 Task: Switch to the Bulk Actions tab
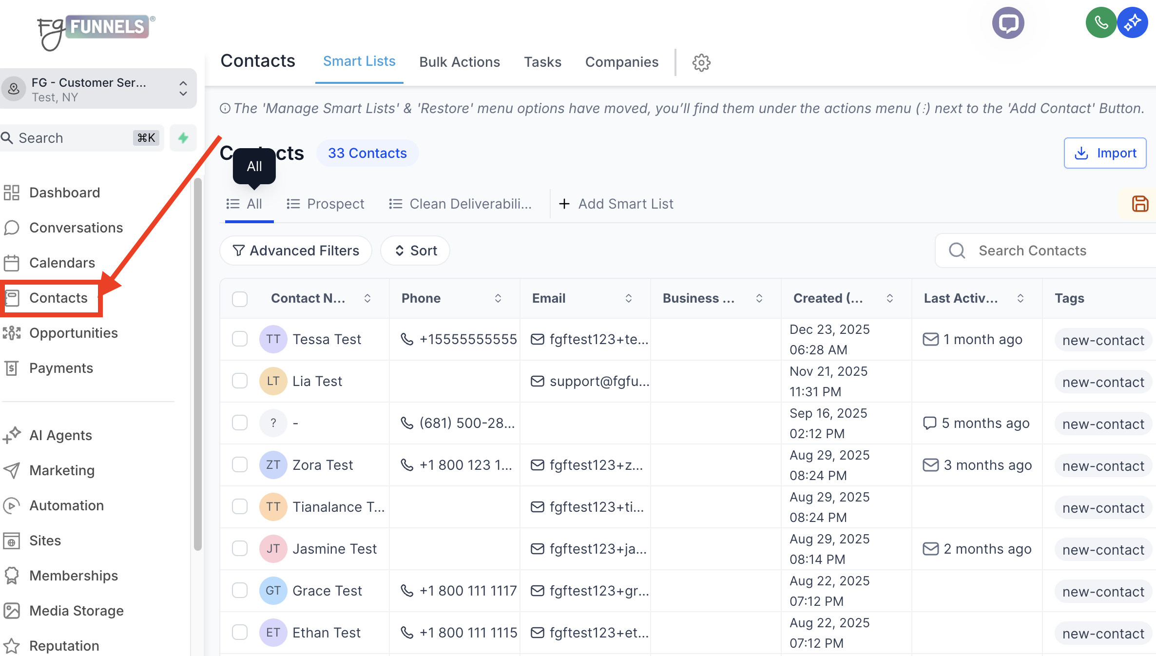coord(460,62)
